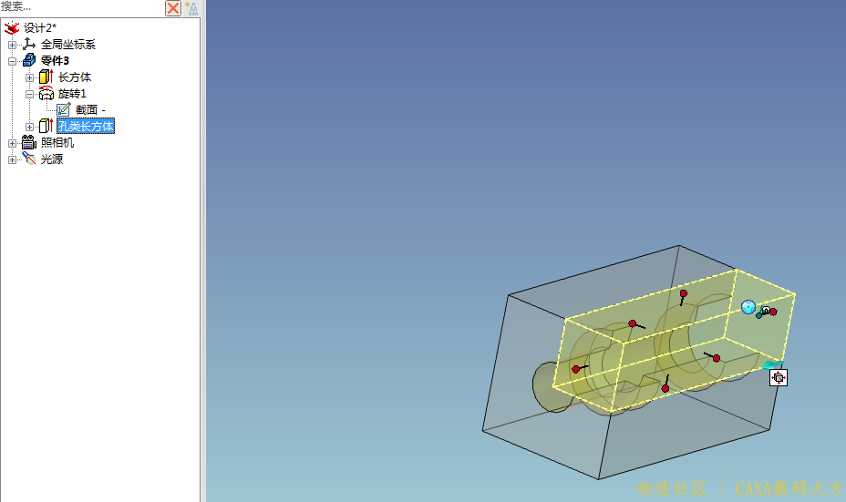Click the lowest red size handle on the yellow box
This screenshot has width=846, height=502.
[x=665, y=388]
